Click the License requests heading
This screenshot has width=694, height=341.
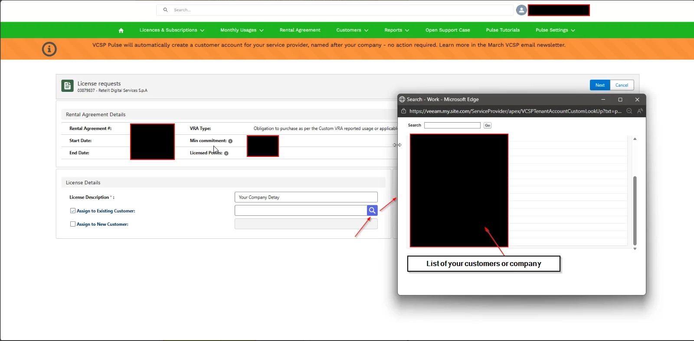[99, 84]
